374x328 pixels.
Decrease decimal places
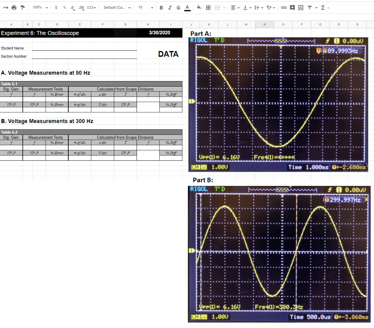(x=73, y=7)
